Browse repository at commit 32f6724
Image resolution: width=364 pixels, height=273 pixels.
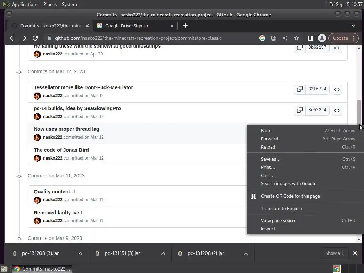337,89
